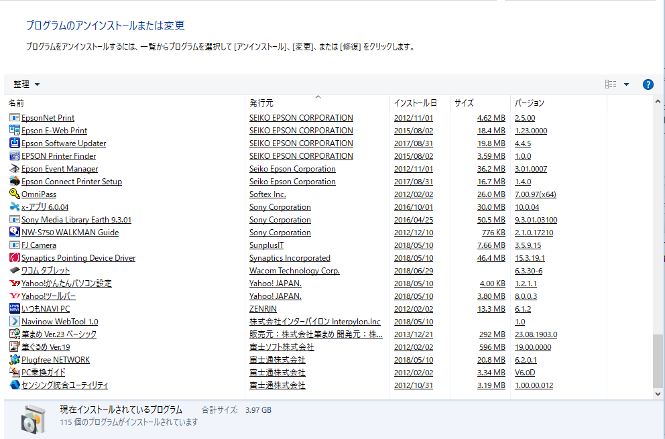Viewport: 665px width, 439px height.
Task: Select the x-アプリ 6.0.04 icon
Action: pyautogui.click(x=15, y=207)
